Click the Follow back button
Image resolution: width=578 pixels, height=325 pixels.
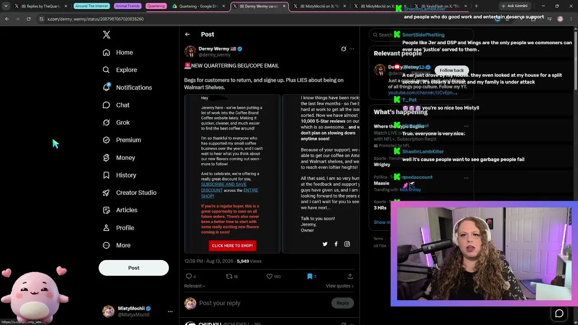(452, 70)
